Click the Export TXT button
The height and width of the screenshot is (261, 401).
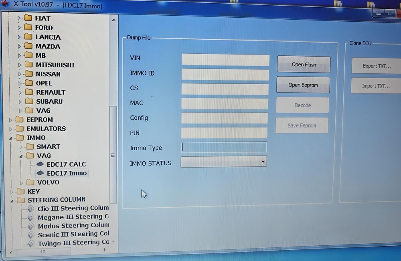click(377, 66)
